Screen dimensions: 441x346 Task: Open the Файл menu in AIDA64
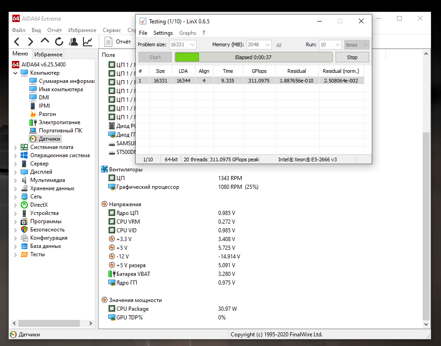pos(18,30)
